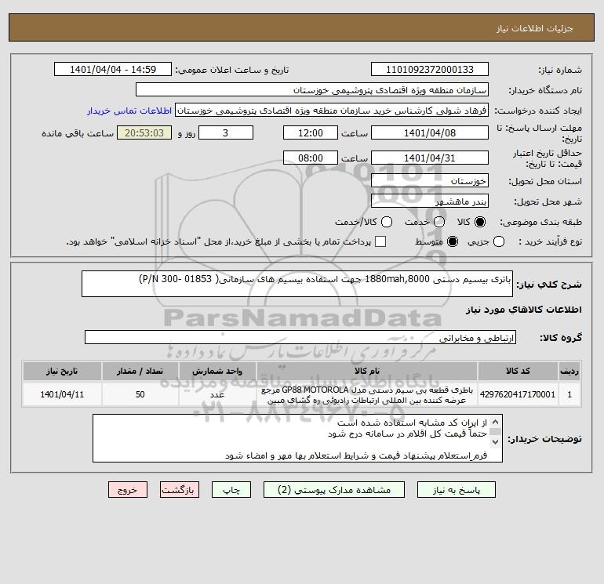
Task: Click the چاپ print button
Action: 231,490
